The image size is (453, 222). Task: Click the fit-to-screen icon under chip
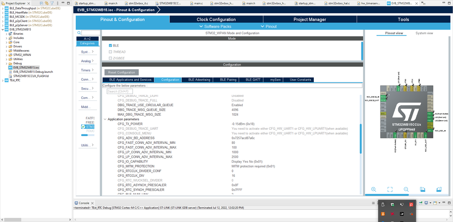coord(390,189)
